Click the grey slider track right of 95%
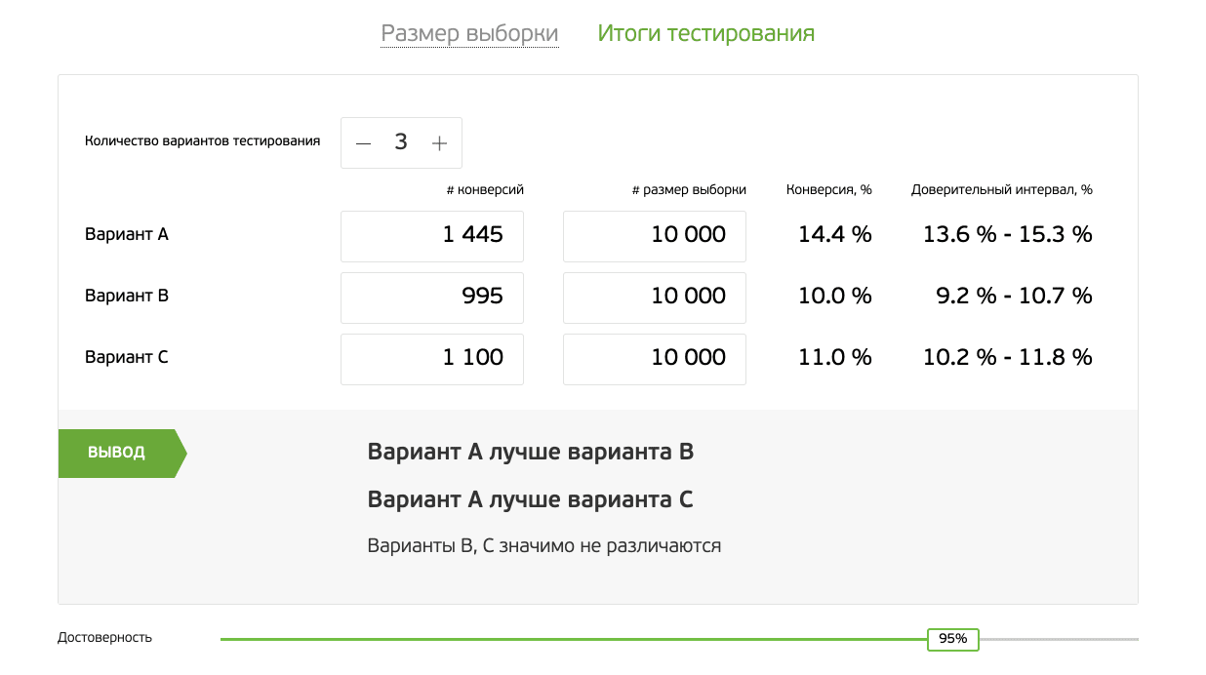 [1059, 639]
